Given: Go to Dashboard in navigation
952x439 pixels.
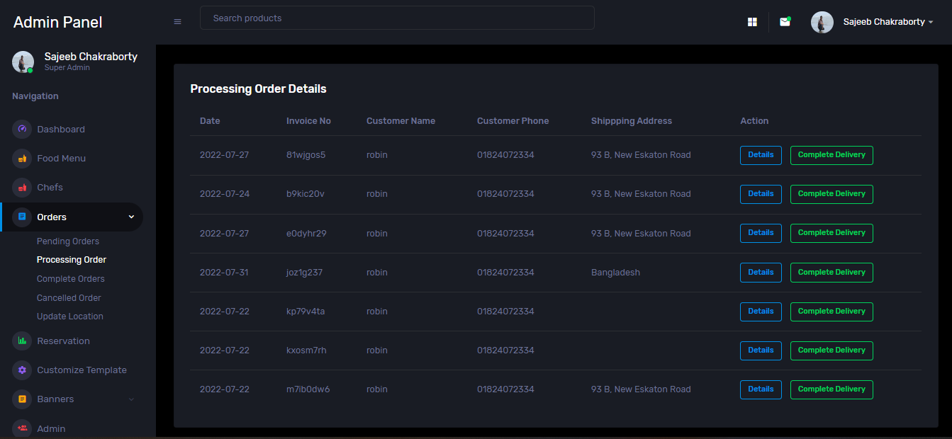Looking at the screenshot, I should pos(61,130).
